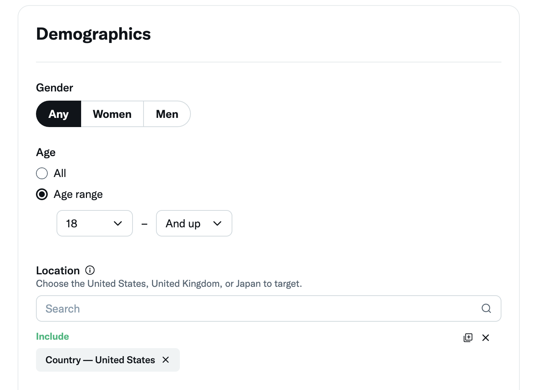The image size is (533, 390).
Task: Click the Gender section label
Action: tap(55, 88)
